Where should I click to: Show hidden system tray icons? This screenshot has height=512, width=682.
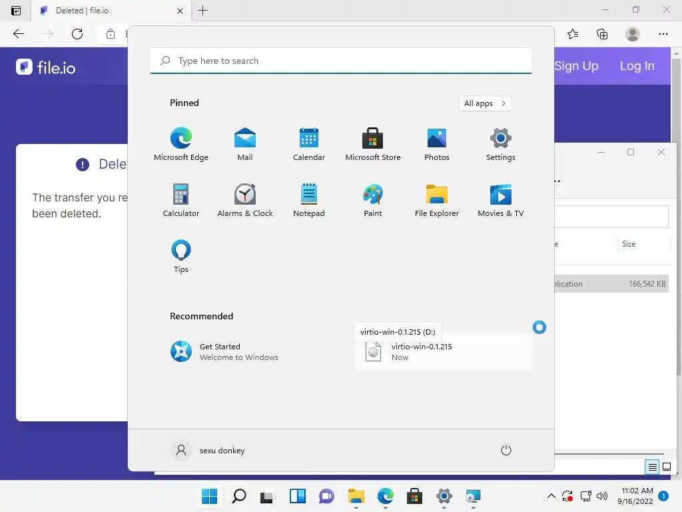(551, 496)
